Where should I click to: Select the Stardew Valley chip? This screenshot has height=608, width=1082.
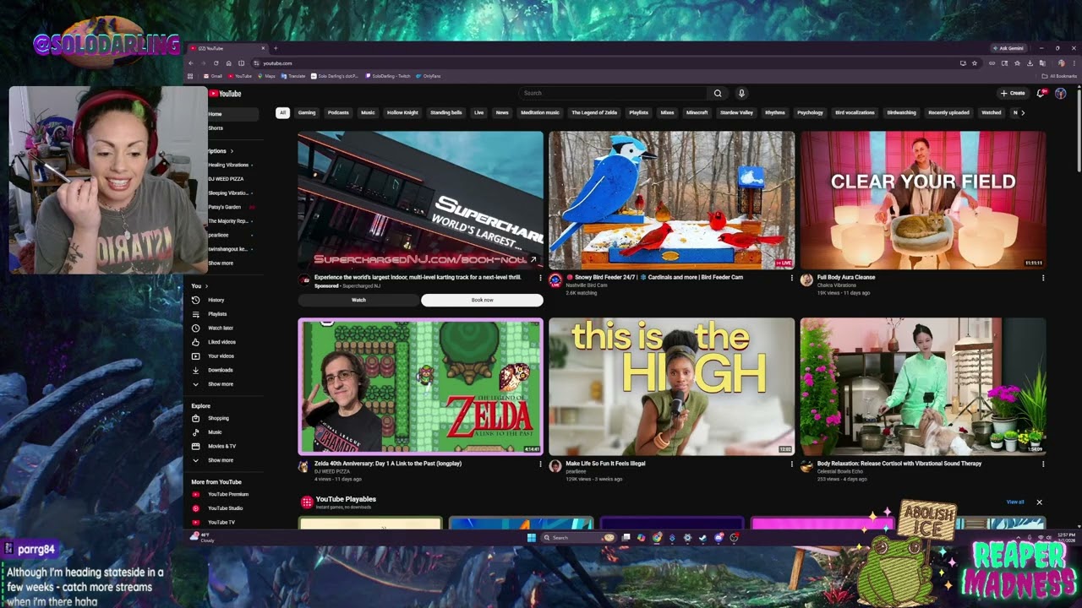tap(736, 112)
